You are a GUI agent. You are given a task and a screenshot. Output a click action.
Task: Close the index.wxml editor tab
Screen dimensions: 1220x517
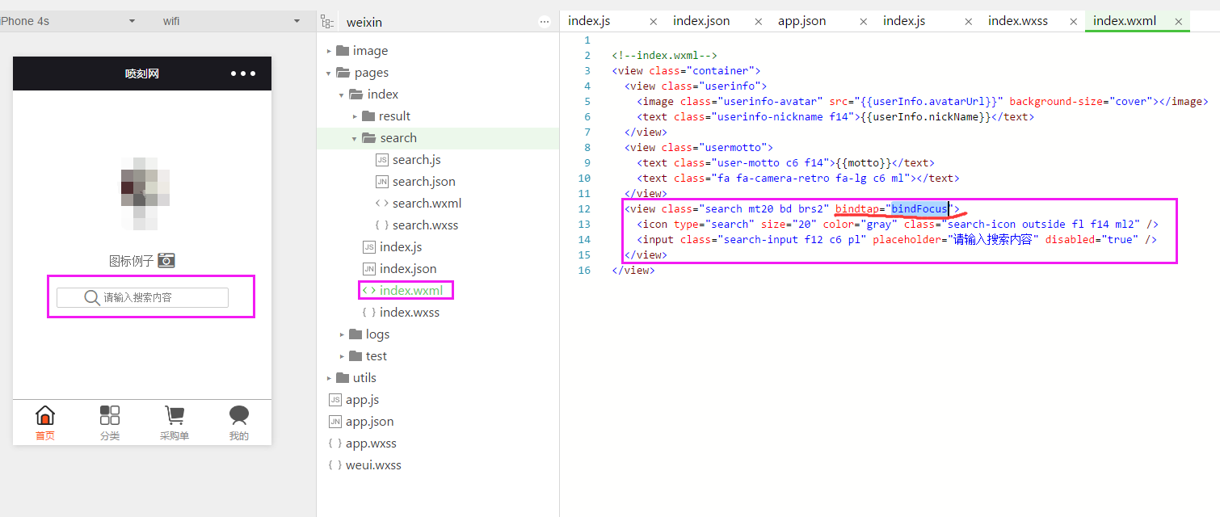[x=1179, y=22]
